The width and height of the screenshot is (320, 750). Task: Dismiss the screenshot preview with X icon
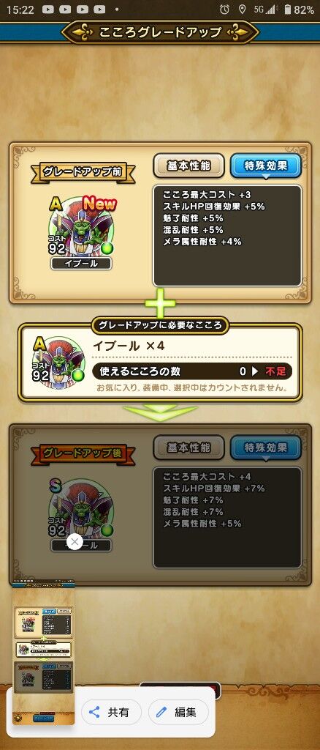point(75,541)
